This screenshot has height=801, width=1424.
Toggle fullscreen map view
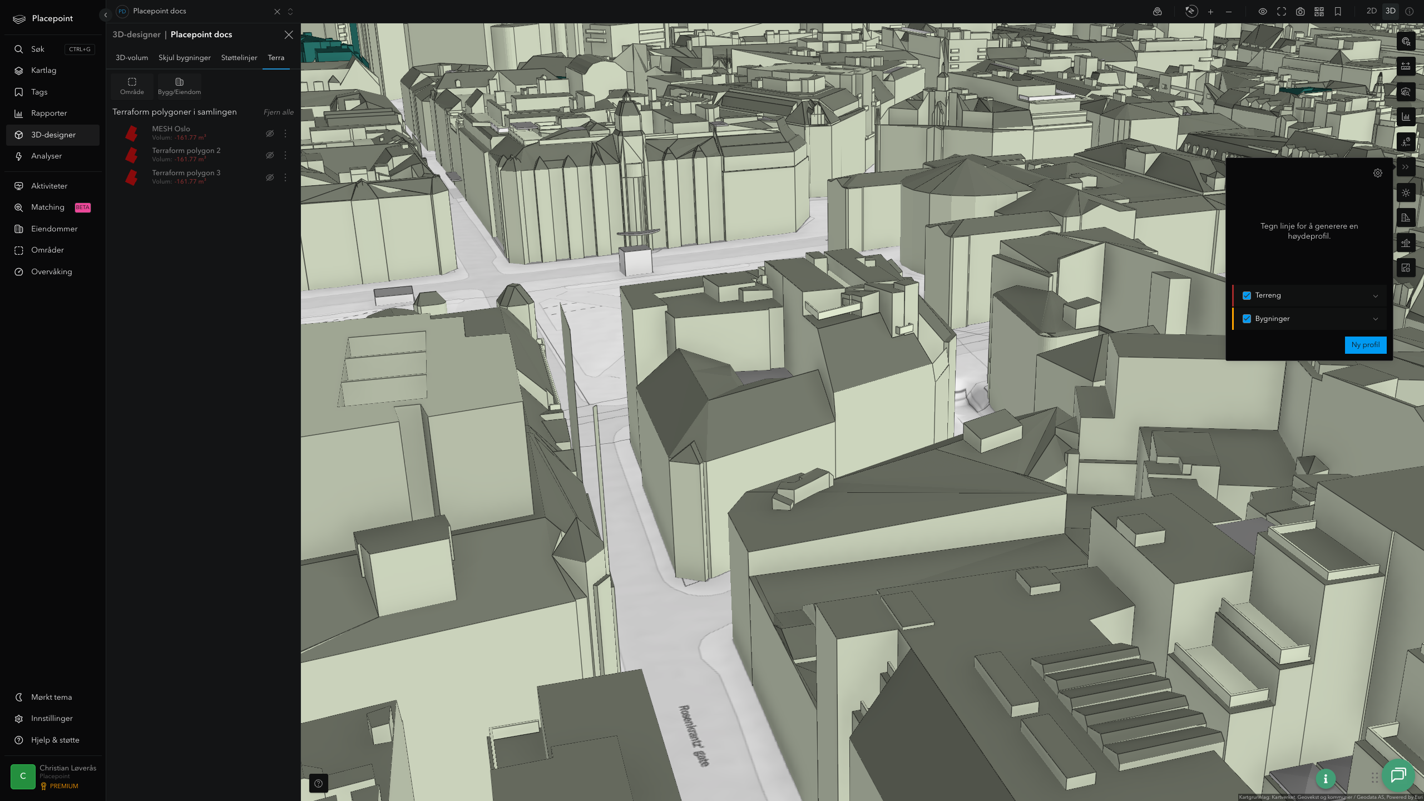(x=1282, y=12)
